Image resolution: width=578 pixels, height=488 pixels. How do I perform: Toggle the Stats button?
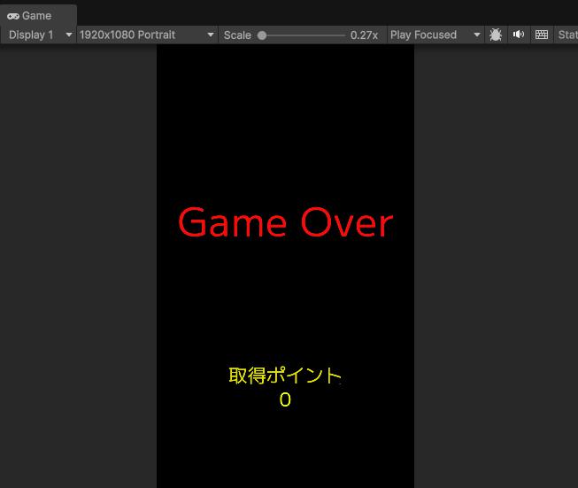pos(566,35)
